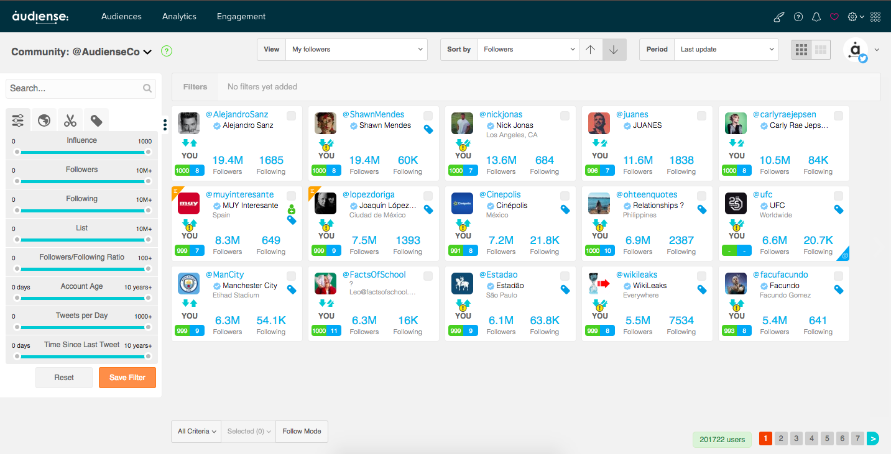Check the AlejandroSanz card checkbox
This screenshot has width=891, height=454.
click(291, 116)
